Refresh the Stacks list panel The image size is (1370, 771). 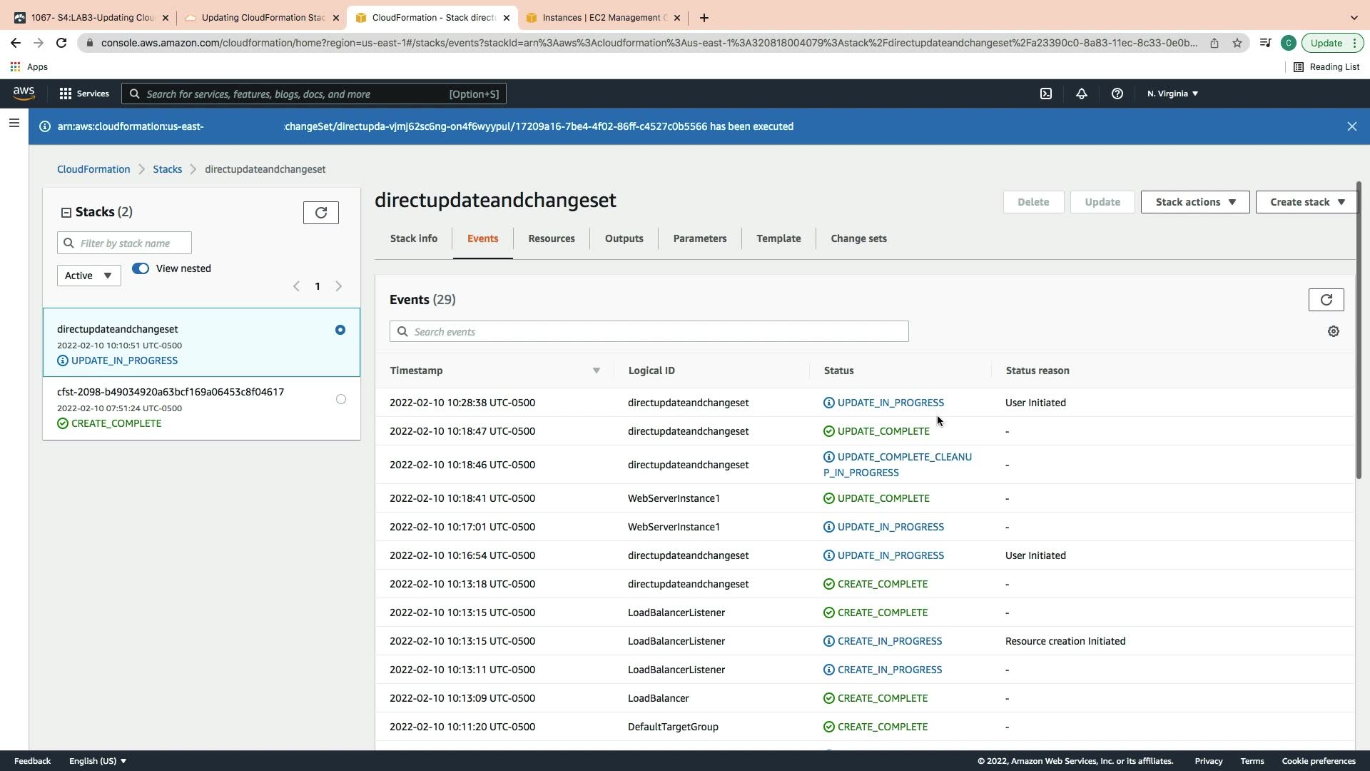[320, 213]
